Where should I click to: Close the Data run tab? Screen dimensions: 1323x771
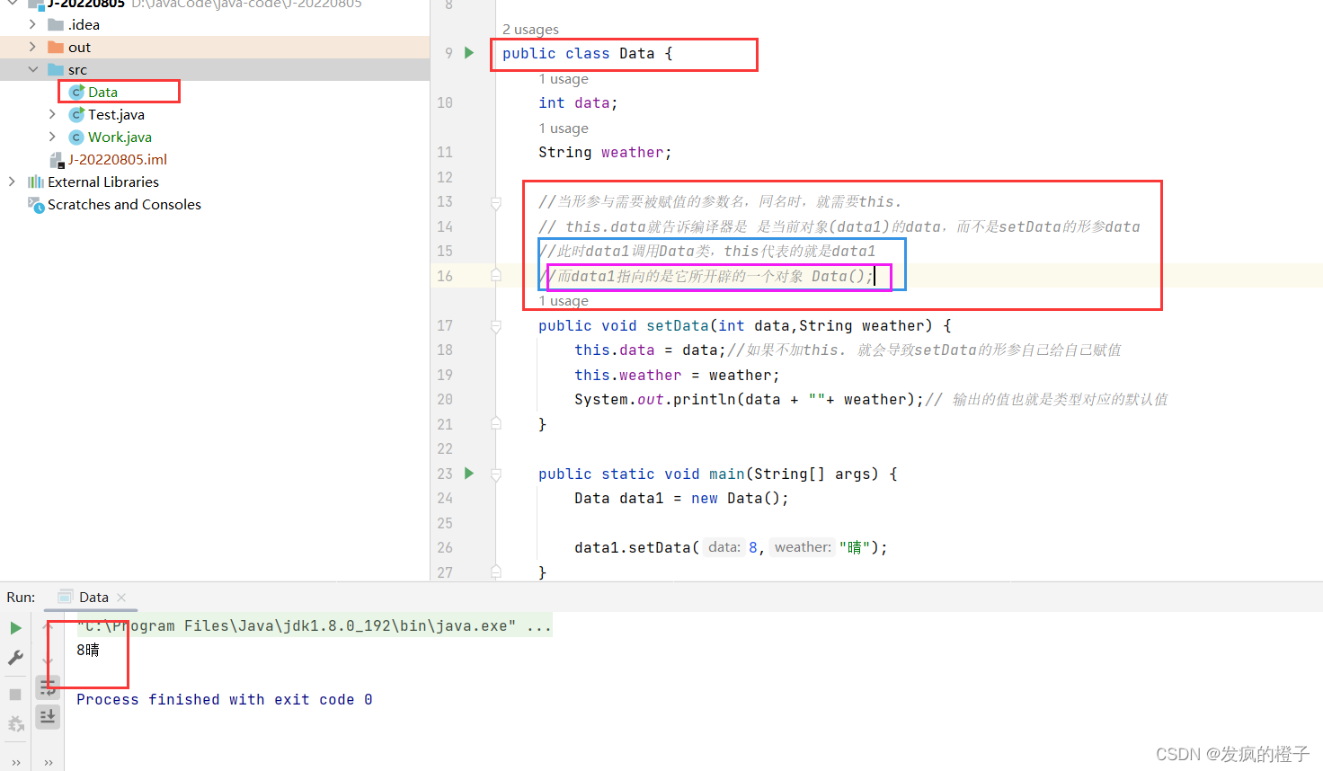point(121,598)
